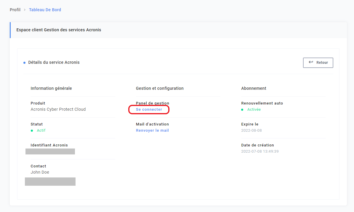Click the redacted Identifiant Acronis field
Image resolution: width=354 pixels, height=212 pixels.
click(x=50, y=151)
